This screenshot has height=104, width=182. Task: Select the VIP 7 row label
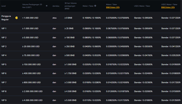(4, 82)
